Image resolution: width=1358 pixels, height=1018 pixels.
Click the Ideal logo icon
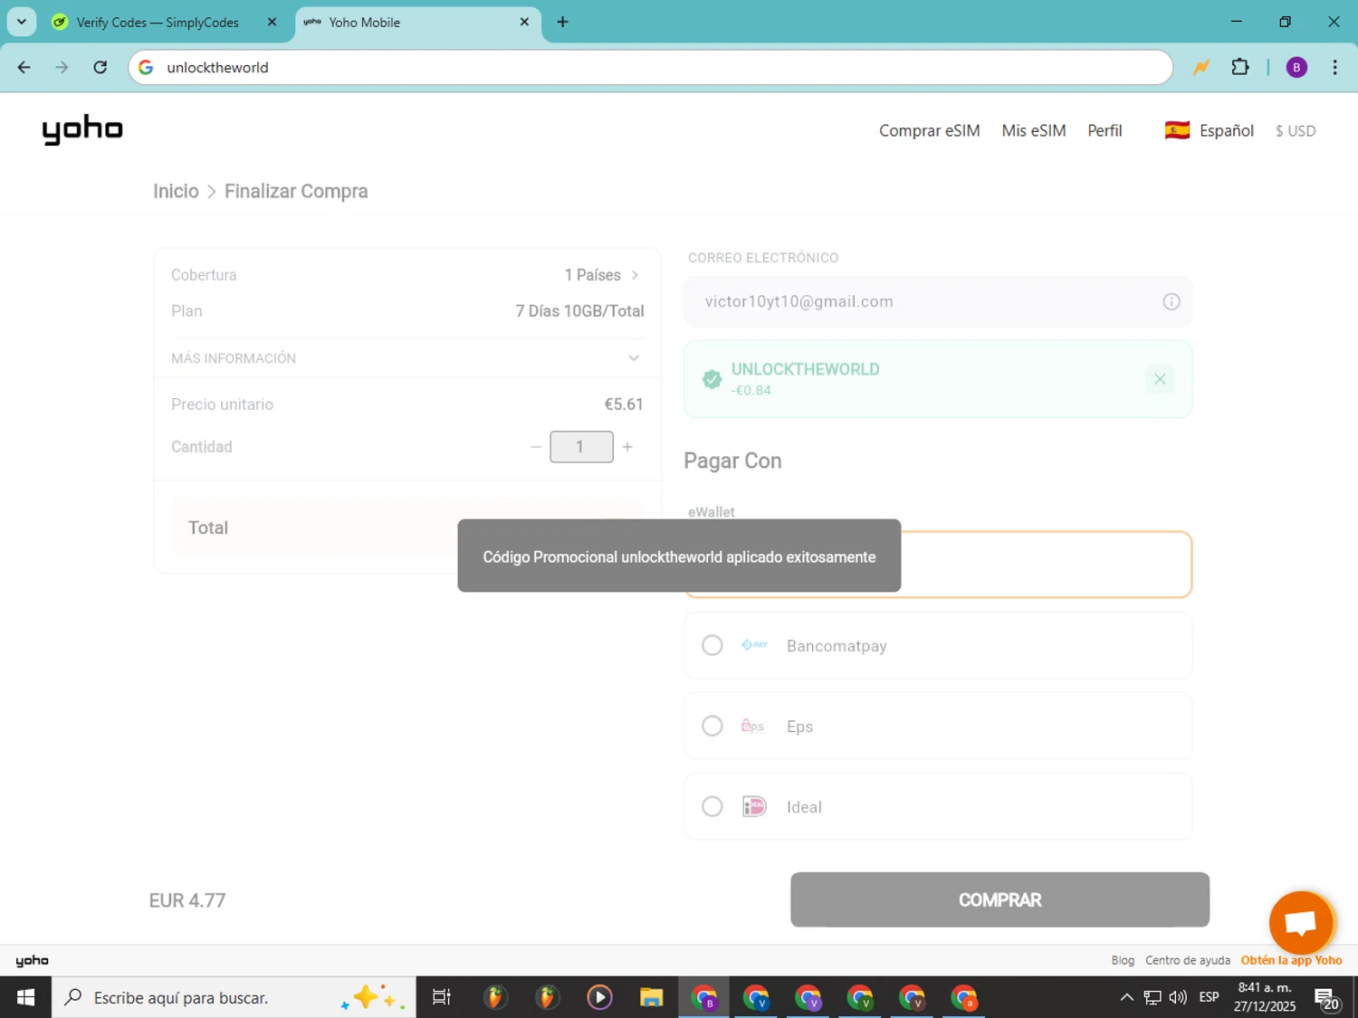[754, 806]
